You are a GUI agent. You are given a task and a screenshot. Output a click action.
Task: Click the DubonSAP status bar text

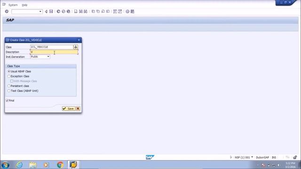tap(262, 158)
